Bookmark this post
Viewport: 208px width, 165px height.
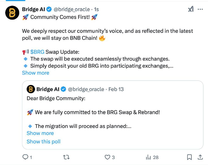pos(189,157)
